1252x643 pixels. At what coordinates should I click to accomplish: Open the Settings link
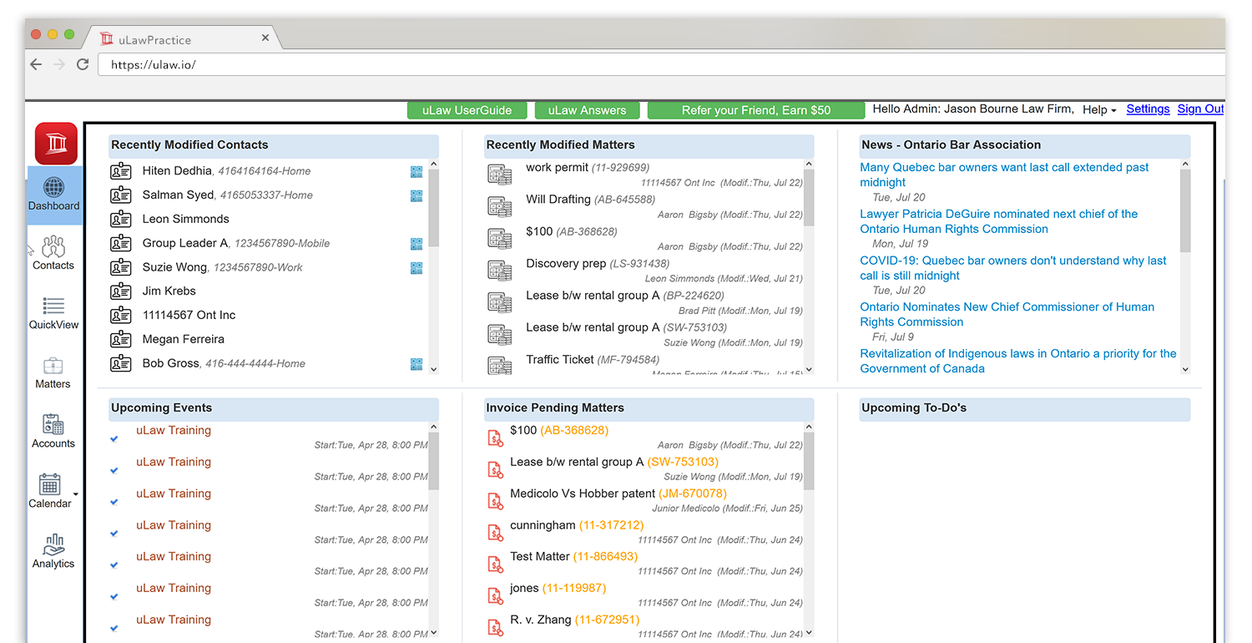click(x=1148, y=109)
